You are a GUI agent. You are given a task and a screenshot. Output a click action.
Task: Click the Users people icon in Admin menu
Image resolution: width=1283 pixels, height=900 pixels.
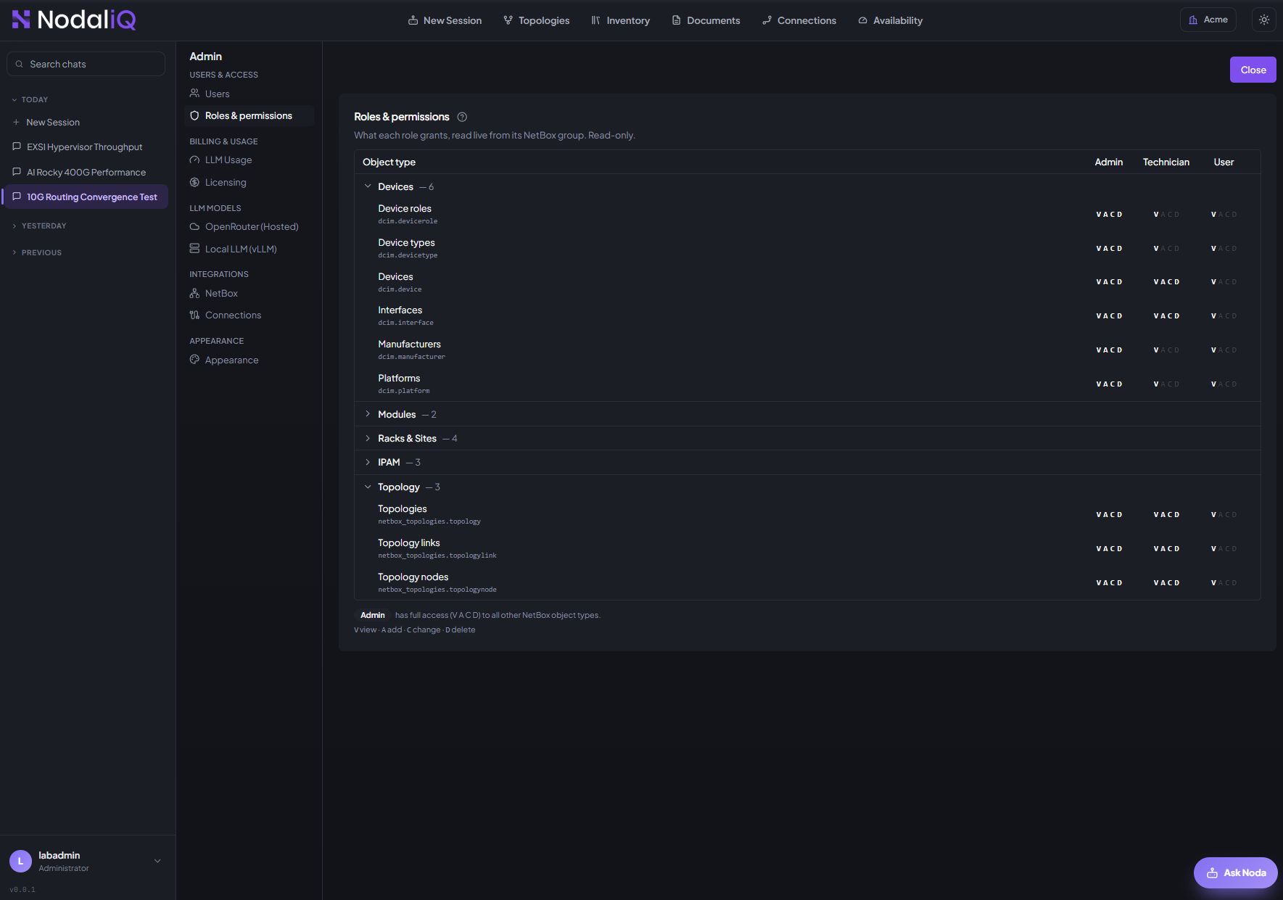(194, 94)
